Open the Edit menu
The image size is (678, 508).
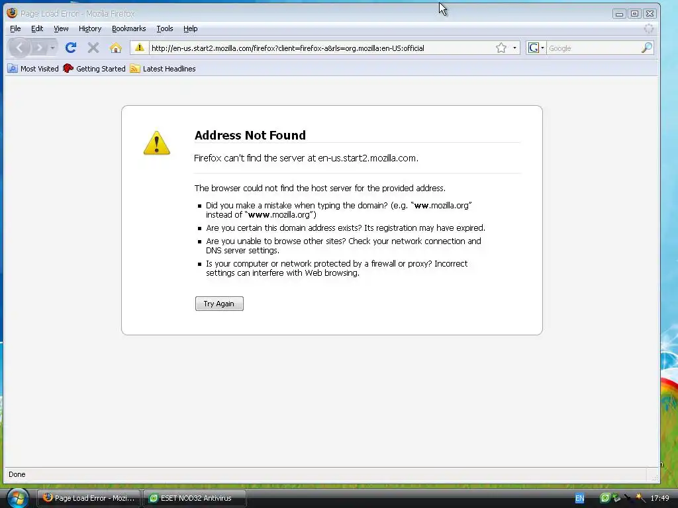(x=37, y=28)
